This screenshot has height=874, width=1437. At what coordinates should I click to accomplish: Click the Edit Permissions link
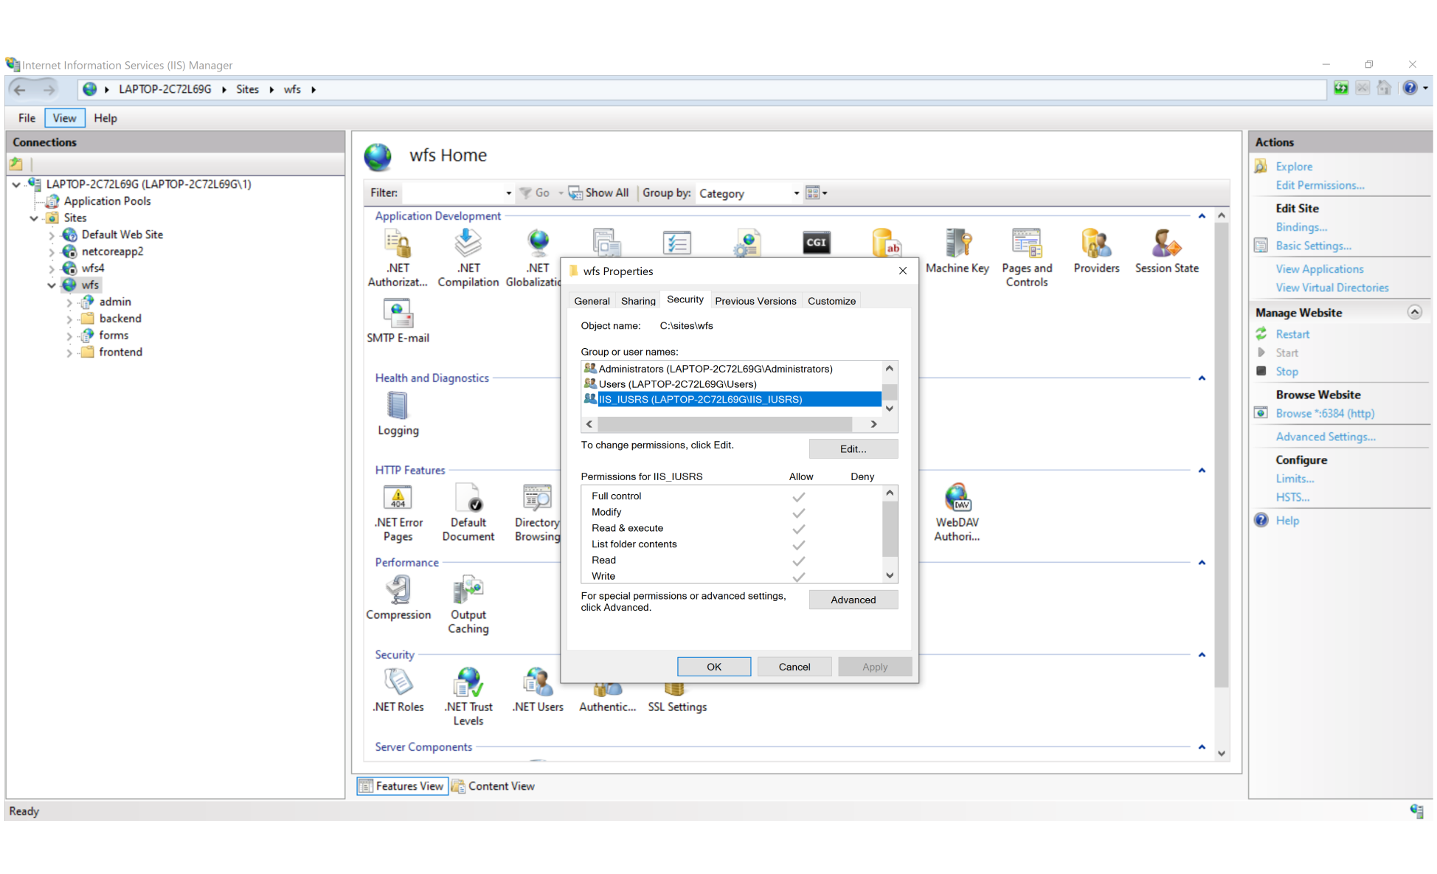coord(1320,186)
